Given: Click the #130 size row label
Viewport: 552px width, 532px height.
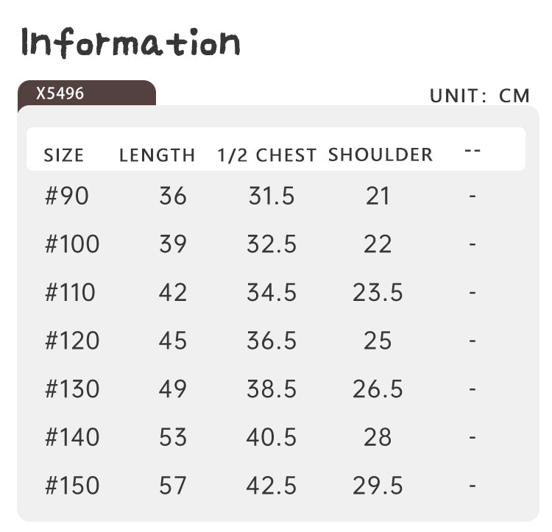Looking at the screenshot, I should coord(72,389).
